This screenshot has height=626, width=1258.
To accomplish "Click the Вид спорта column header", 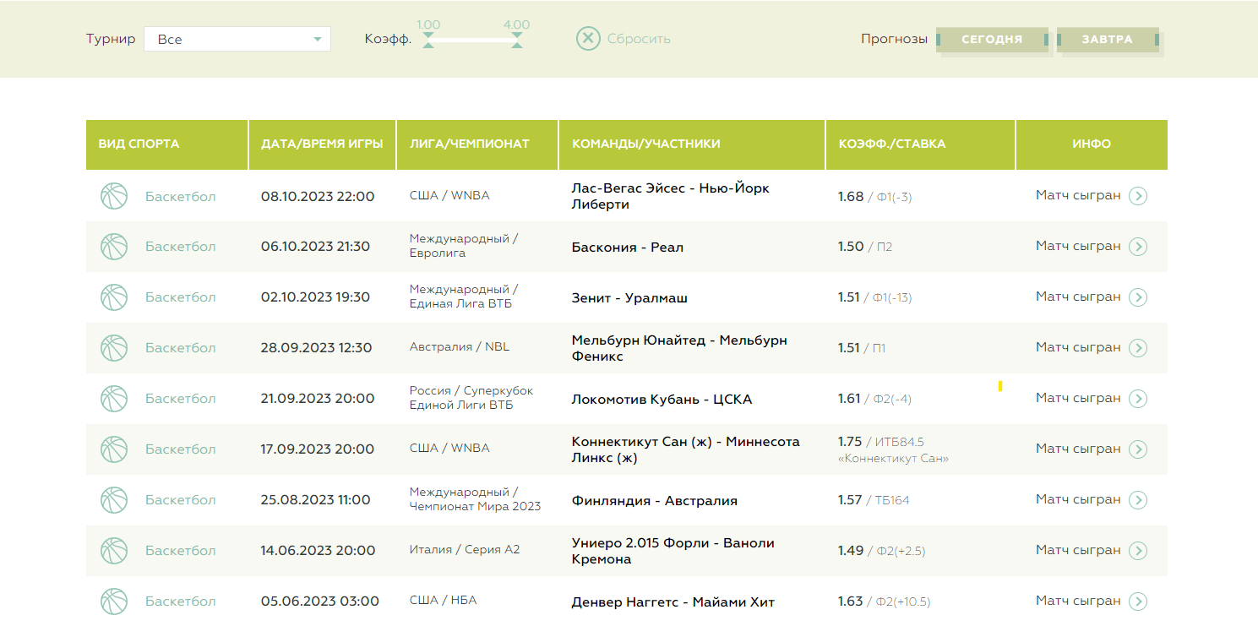I will coord(167,144).
